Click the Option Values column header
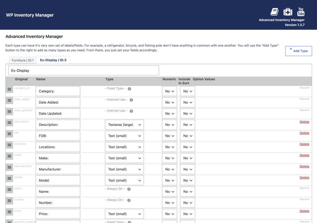The height and width of the screenshot is (223, 317). [204, 79]
